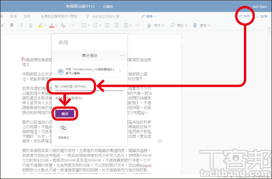Apply the yellow text highlight color
Viewport: 272px width, 179px height.
pos(40,25)
